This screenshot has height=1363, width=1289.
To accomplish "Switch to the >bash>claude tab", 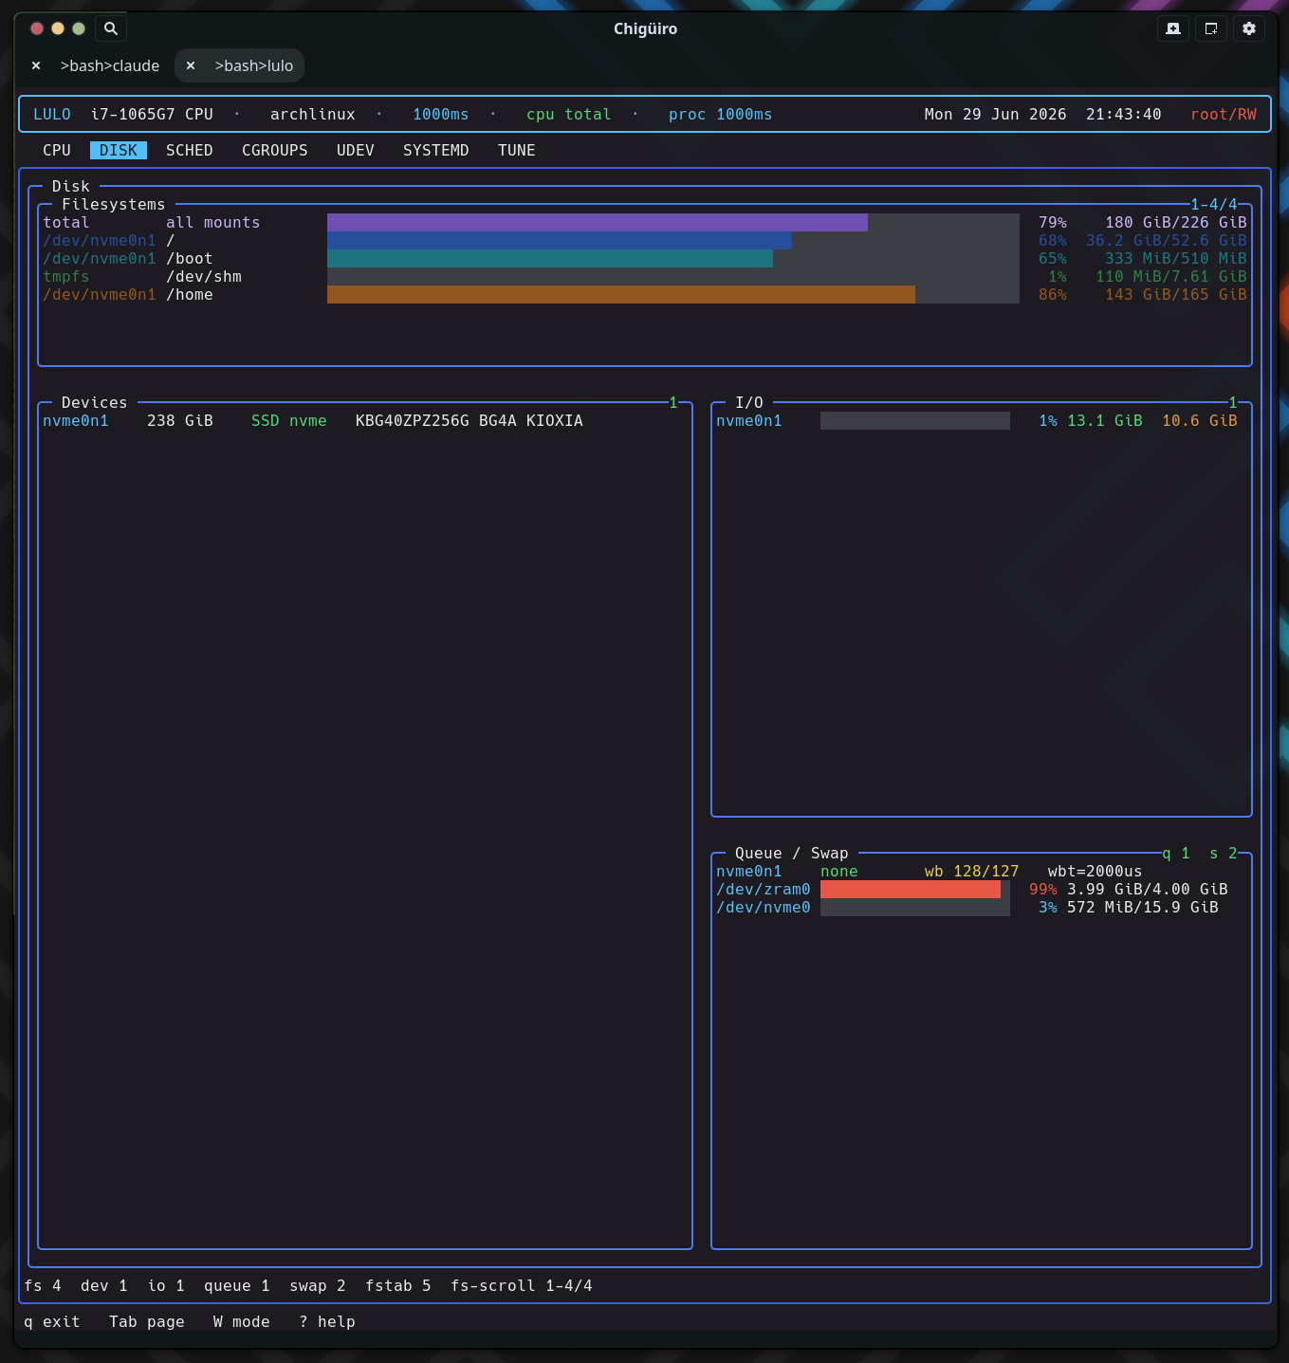I will pyautogui.click(x=110, y=65).
